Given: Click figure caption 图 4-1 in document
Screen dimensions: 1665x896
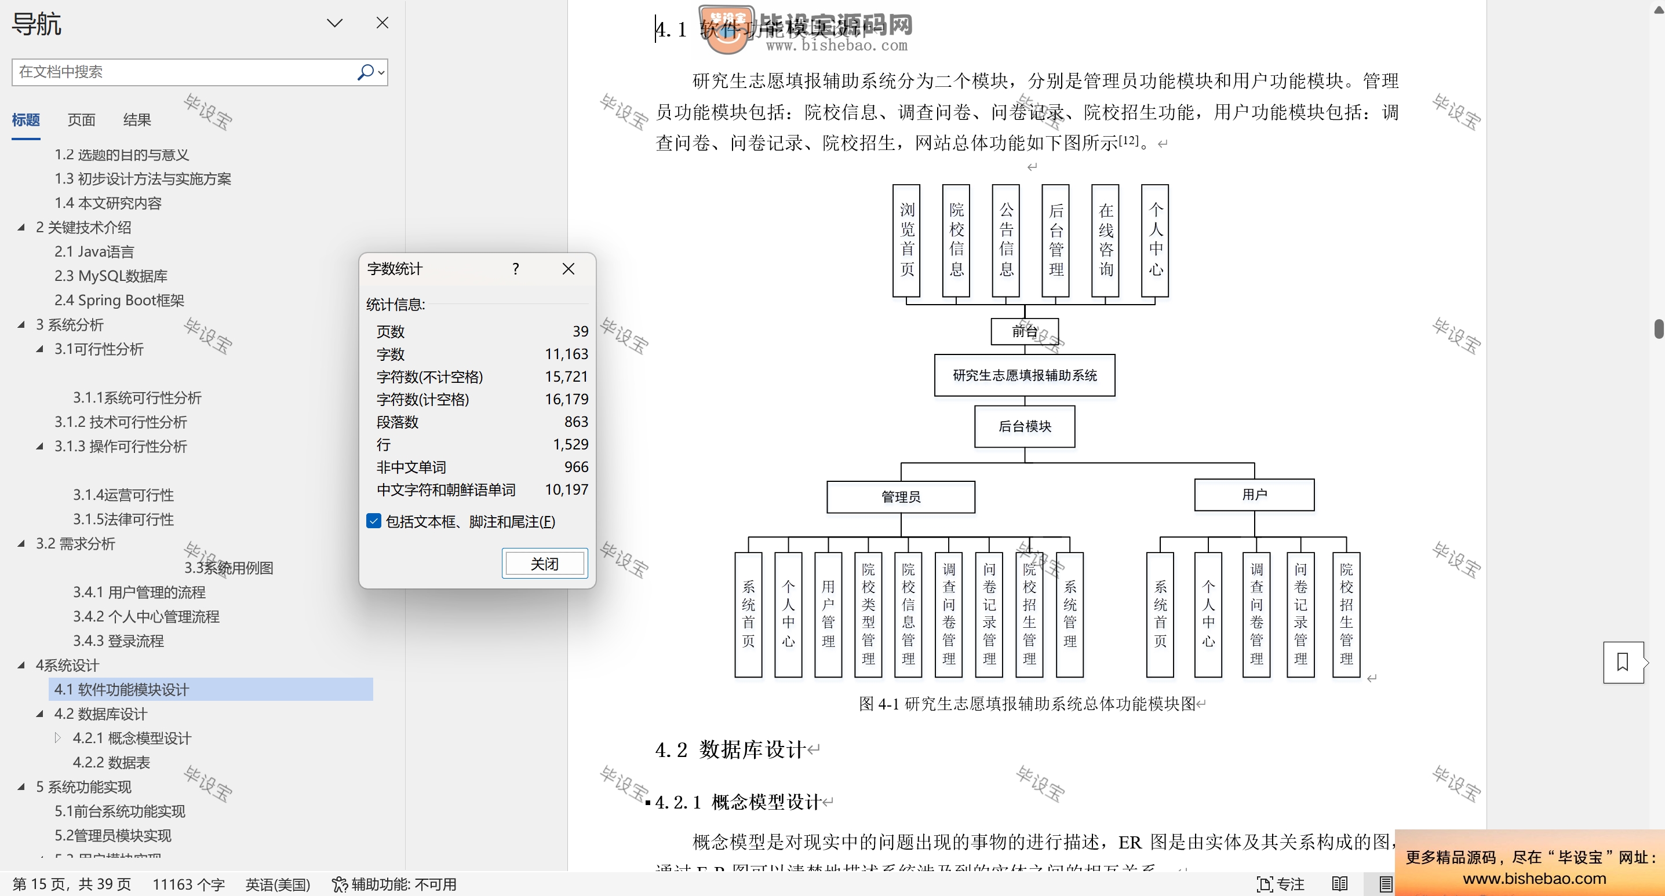Looking at the screenshot, I should pos(1028,704).
